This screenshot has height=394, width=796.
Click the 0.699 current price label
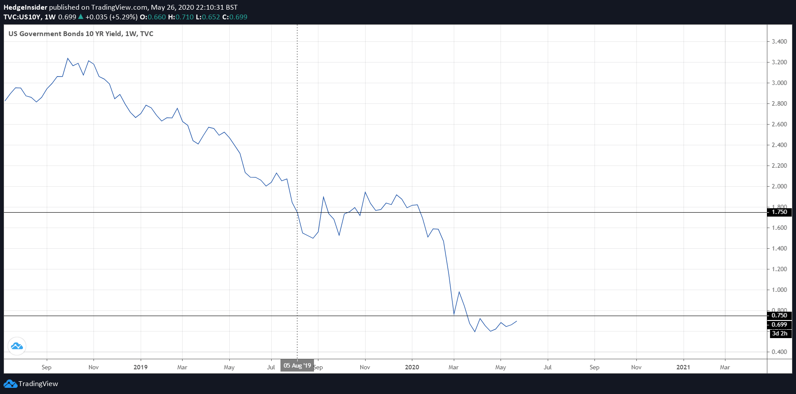pos(779,325)
